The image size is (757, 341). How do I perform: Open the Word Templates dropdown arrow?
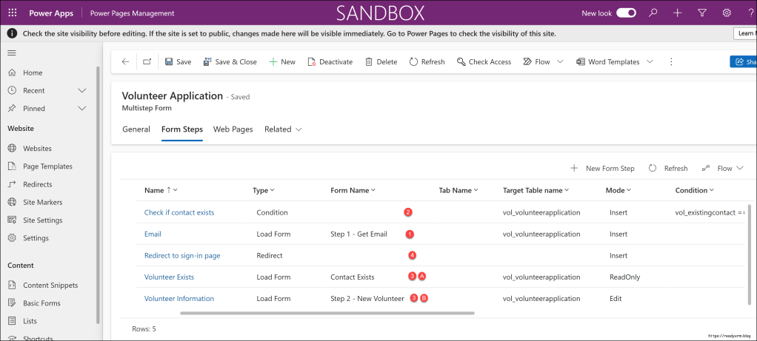point(650,62)
